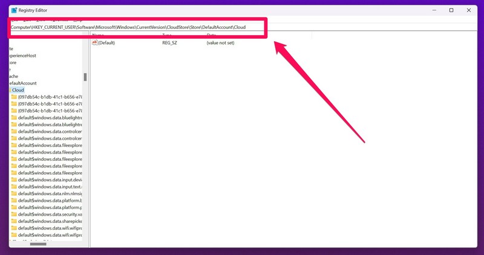The image size is (484, 255).
Task: Click folder icon of default$windows.data.platform.p key
Action: pyautogui.click(x=14, y=207)
